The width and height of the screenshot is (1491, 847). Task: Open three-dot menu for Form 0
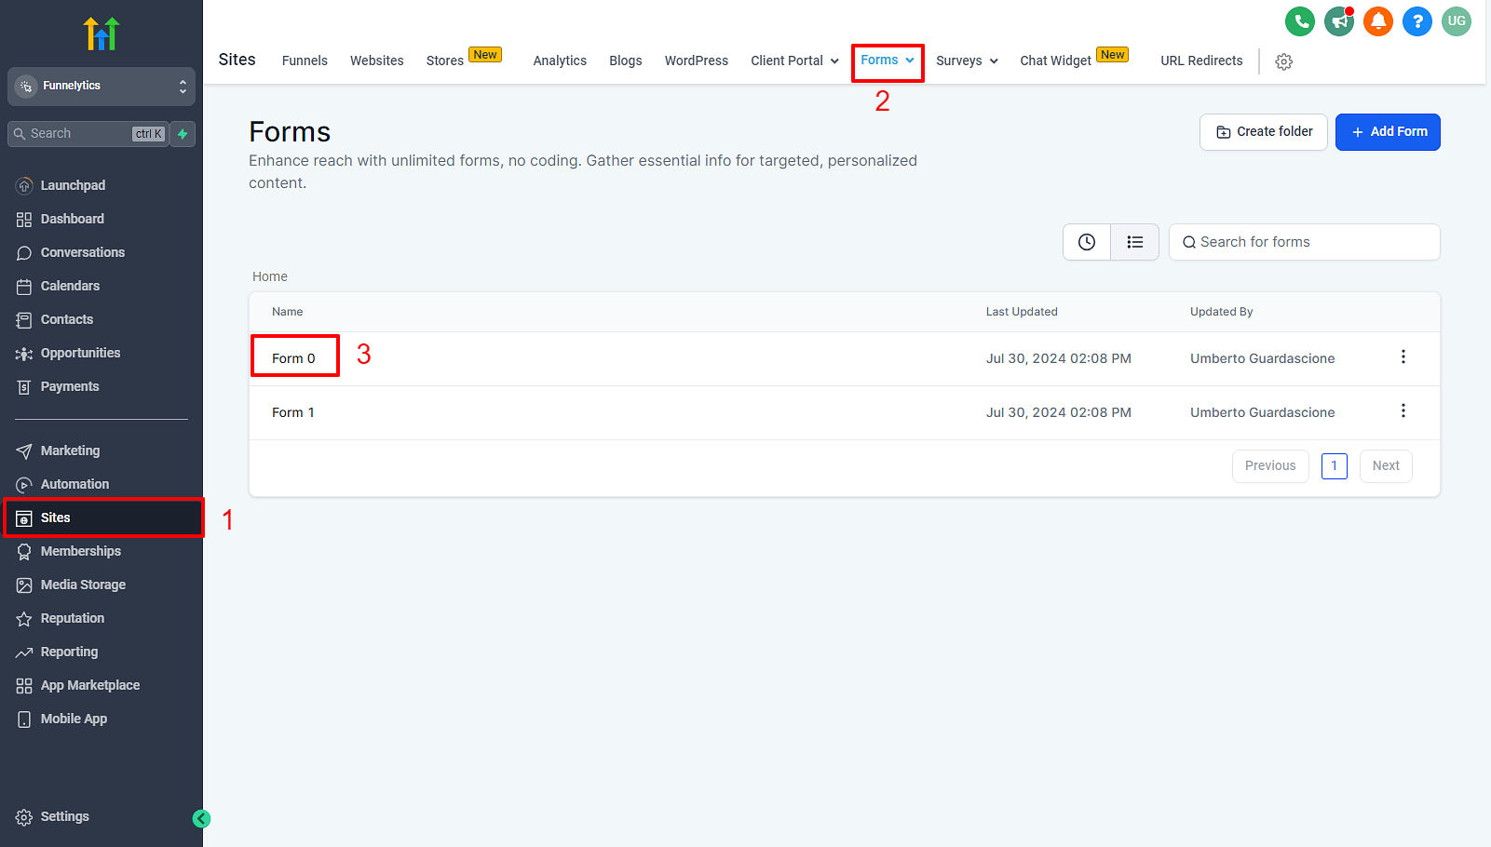coord(1403,357)
